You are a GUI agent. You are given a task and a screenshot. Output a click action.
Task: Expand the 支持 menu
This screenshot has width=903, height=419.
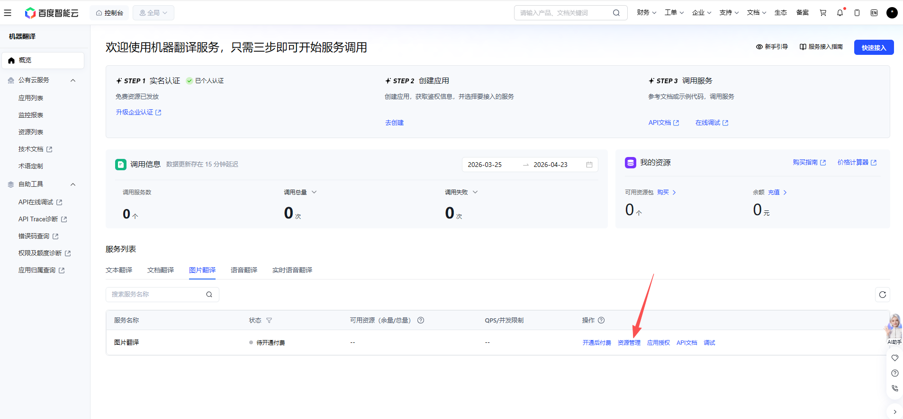click(x=729, y=13)
